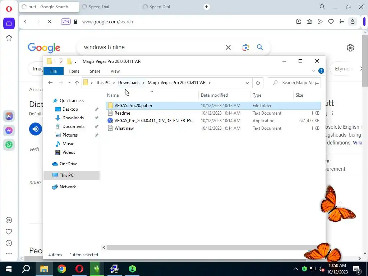Sort files by Size column header
This screenshot has height=276, width=368.
click(299, 95)
